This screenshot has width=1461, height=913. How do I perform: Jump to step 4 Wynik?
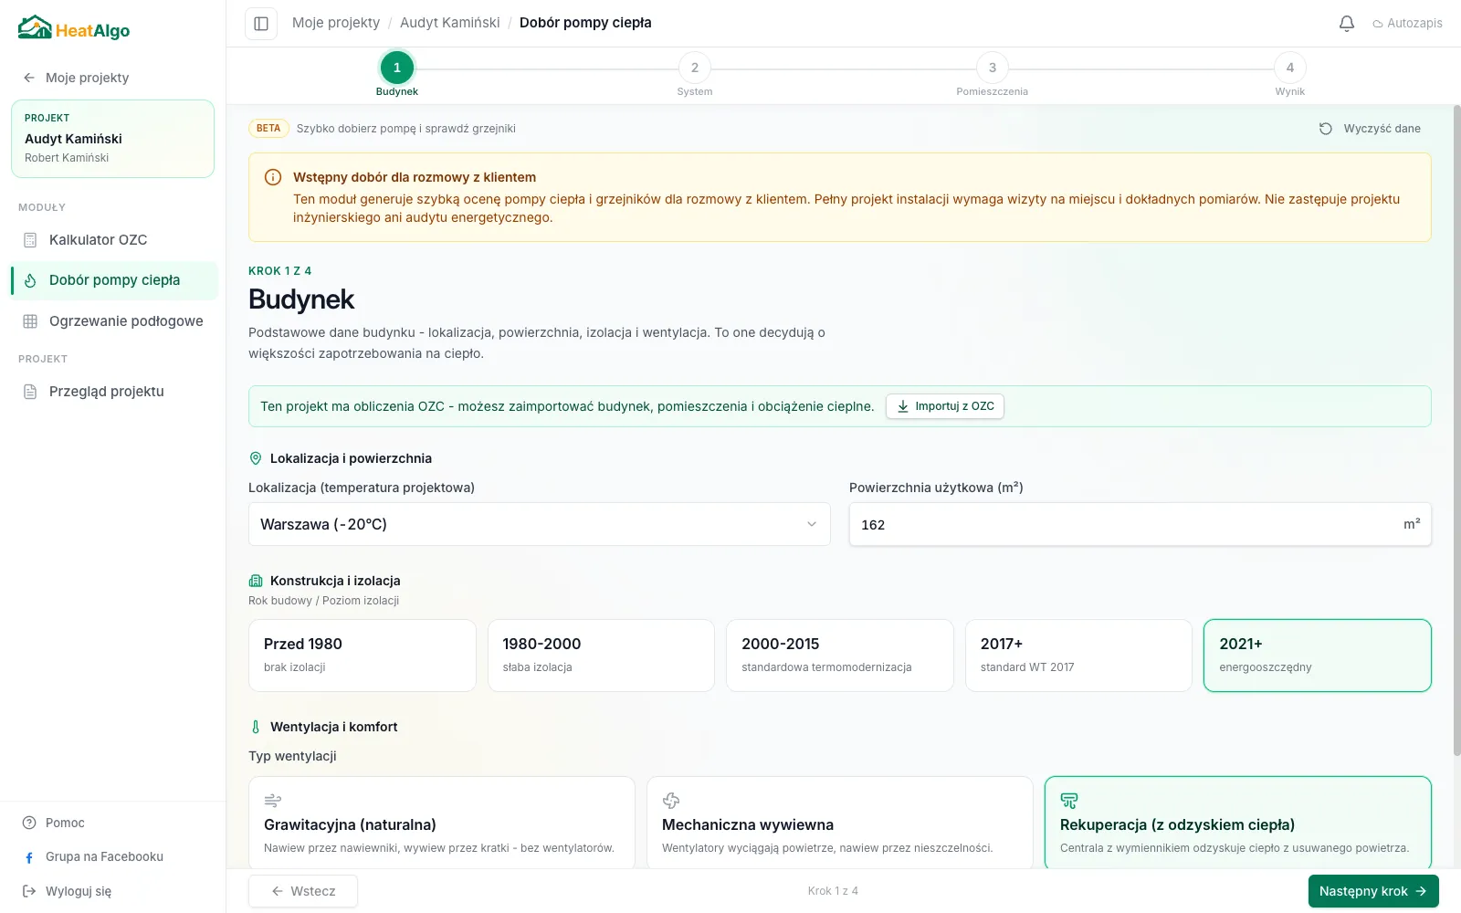click(x=1290, y=74)
